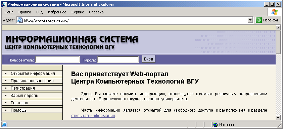Open Забыл пароль in sidebar
Image resolution: width=283 pixels, height=129 pixels.
point(32,96)
